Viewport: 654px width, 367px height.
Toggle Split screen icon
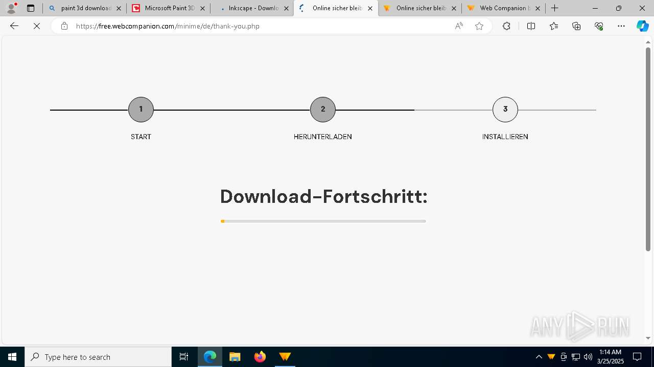531,26
